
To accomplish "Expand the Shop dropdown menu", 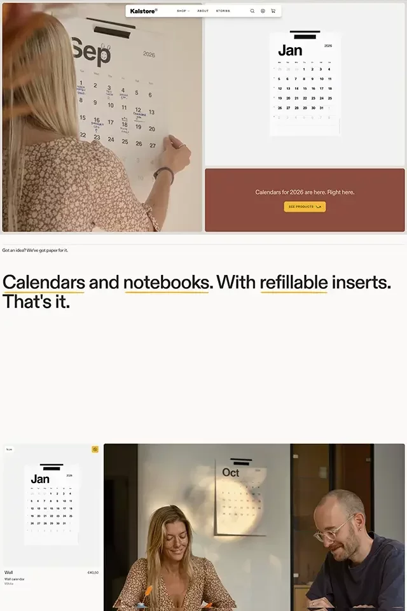I will (183, 11).
